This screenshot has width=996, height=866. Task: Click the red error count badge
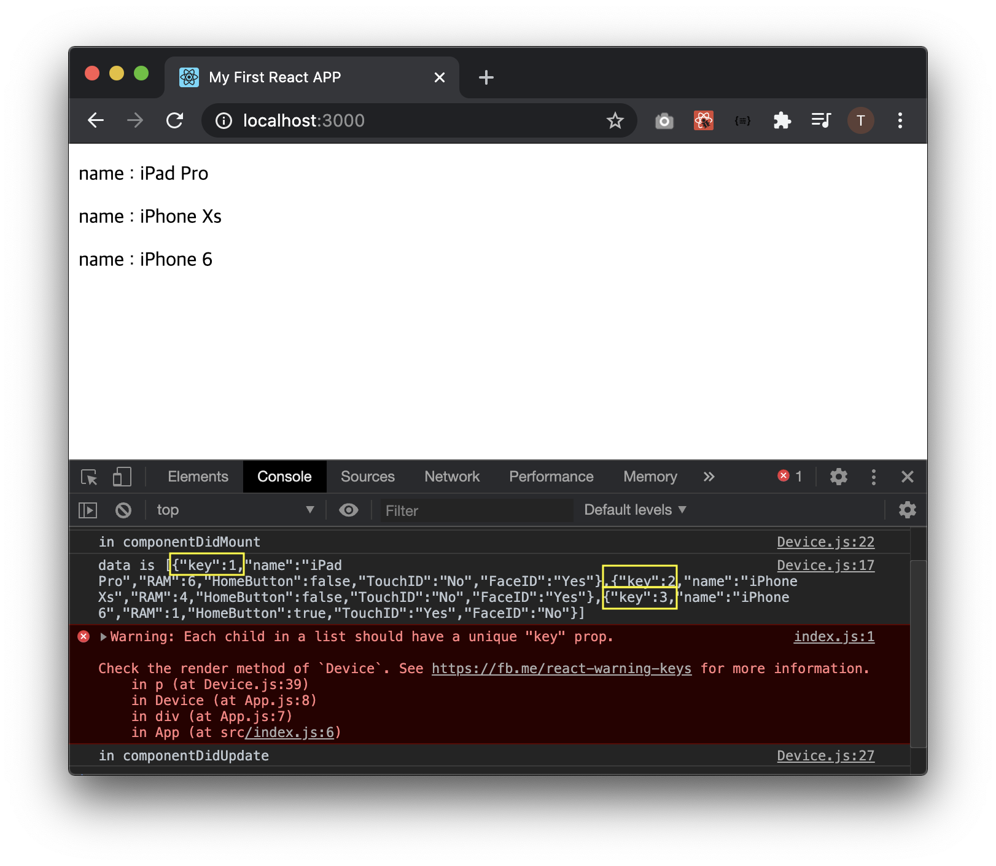click(790, 477)
